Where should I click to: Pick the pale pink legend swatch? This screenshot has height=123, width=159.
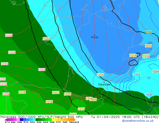pyautogui.click(x=18, y=119)
